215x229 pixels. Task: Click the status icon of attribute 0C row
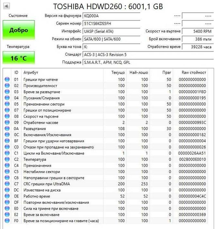7,135
